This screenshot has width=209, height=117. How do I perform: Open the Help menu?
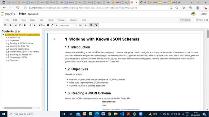point(84,20)
